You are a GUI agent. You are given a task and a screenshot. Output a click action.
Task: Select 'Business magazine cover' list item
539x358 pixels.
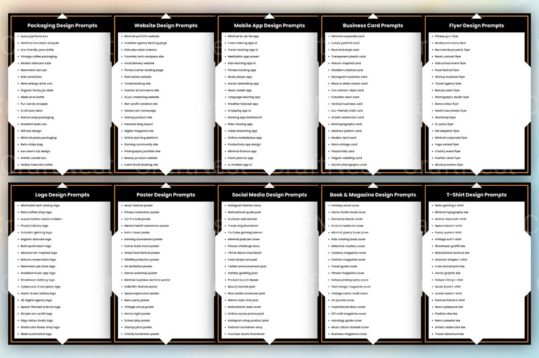click(x=349, y=334)
